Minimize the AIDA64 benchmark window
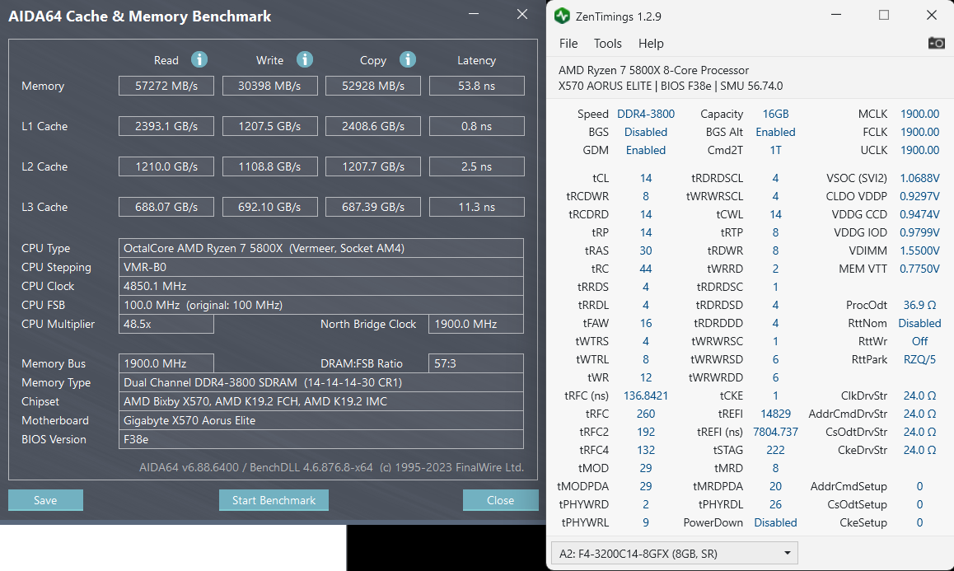Viewport: 954px width, 571px height. click(474, 14)
